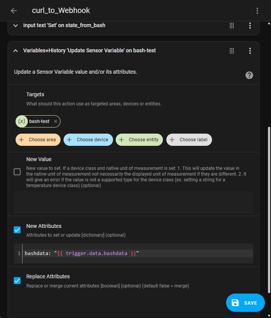Enable the New Value checkbox
The height and width of the screenshot is (318, 271).
pos(17,172)
